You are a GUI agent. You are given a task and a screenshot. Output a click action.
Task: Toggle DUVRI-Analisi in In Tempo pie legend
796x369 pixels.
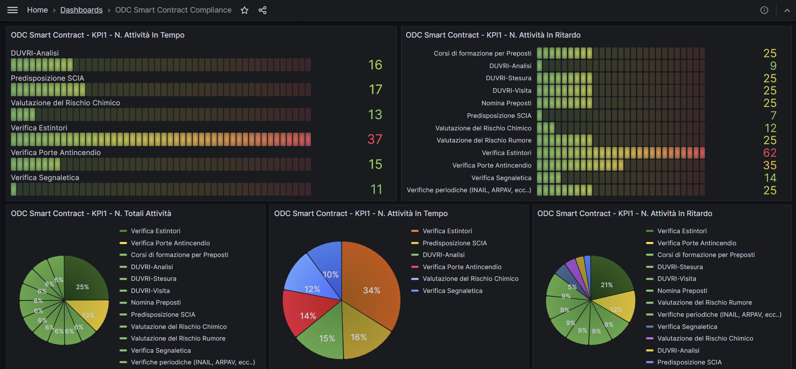(444, 255)
